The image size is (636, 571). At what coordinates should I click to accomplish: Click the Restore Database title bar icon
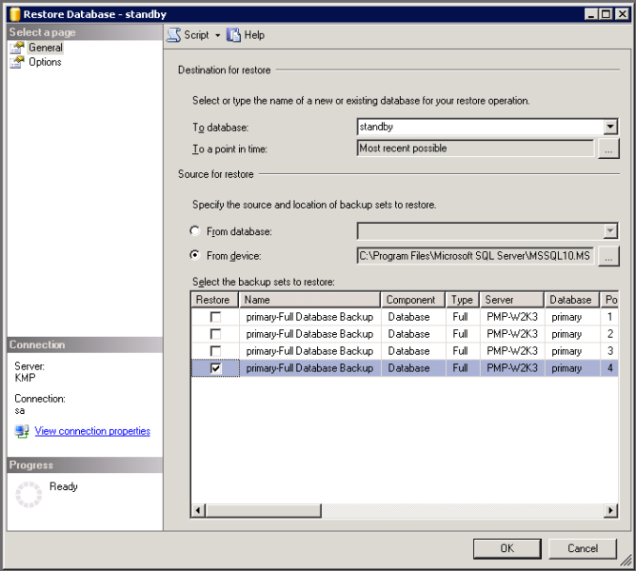pyautogui.click(x=15, y=14)
